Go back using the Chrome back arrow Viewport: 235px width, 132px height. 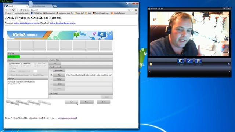point(6,10)
